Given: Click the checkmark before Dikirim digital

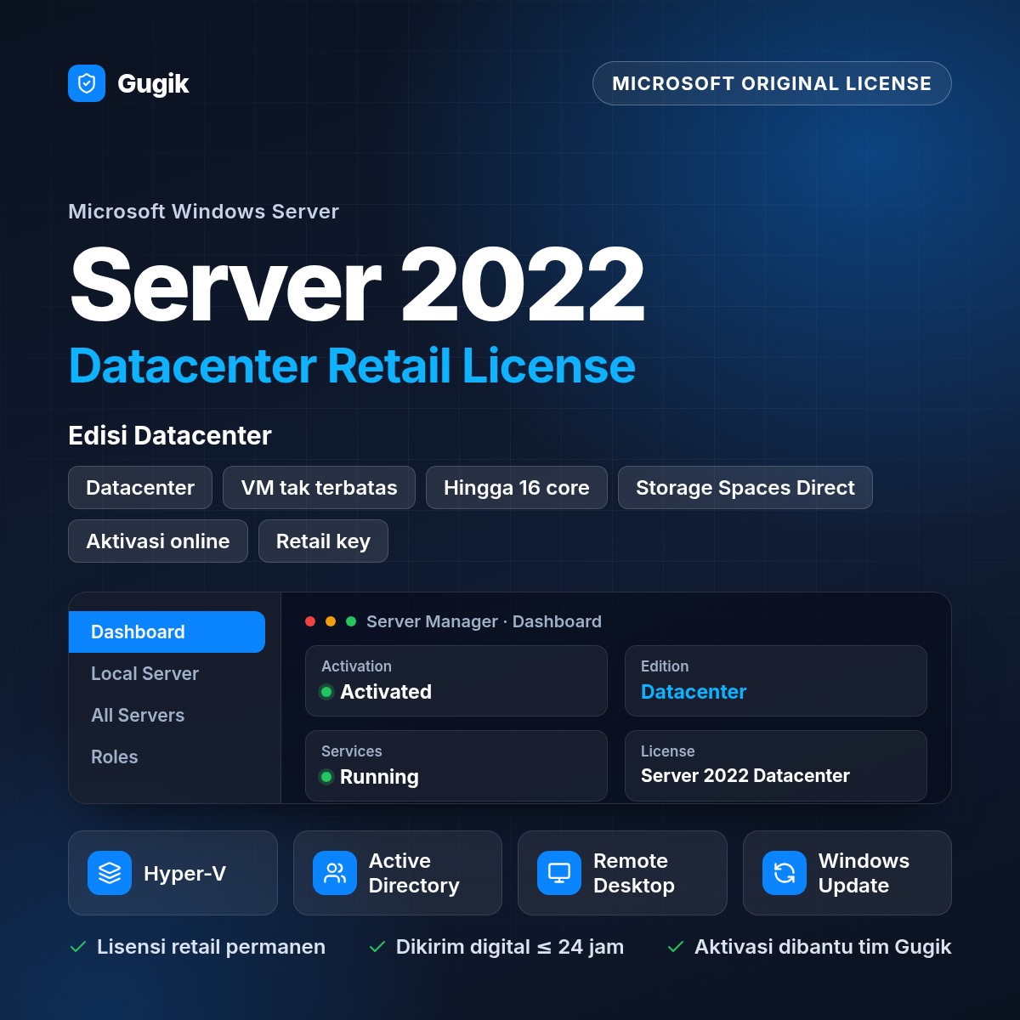Looking at the screenshot, I should (377, 947).
